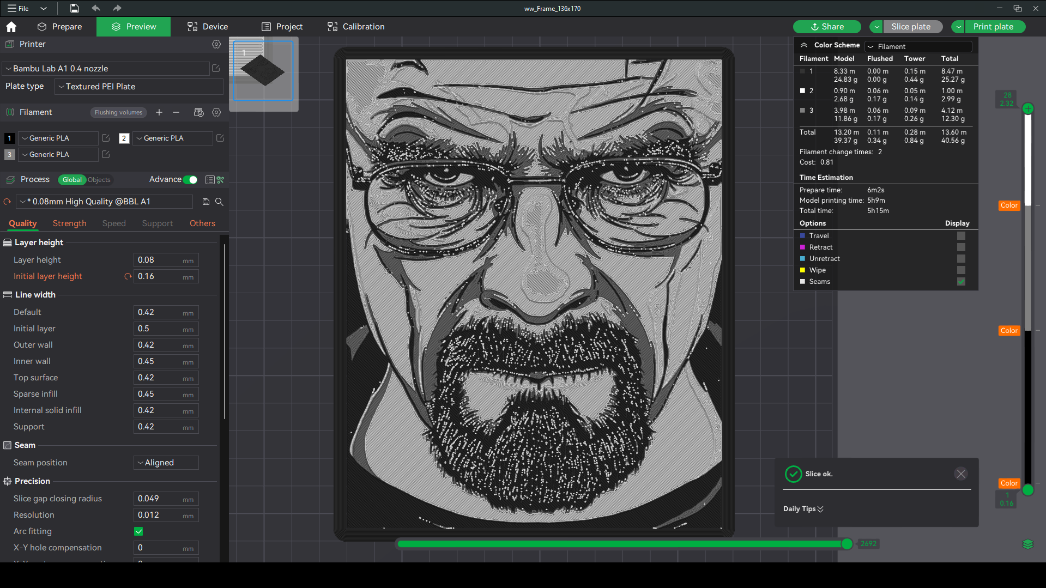Click the Undo arrow icon
1046x588 pixels.
(x=96, y=8)
